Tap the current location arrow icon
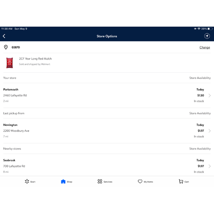The height and width of the screenshot is (214, 214). tap(207, 36)
